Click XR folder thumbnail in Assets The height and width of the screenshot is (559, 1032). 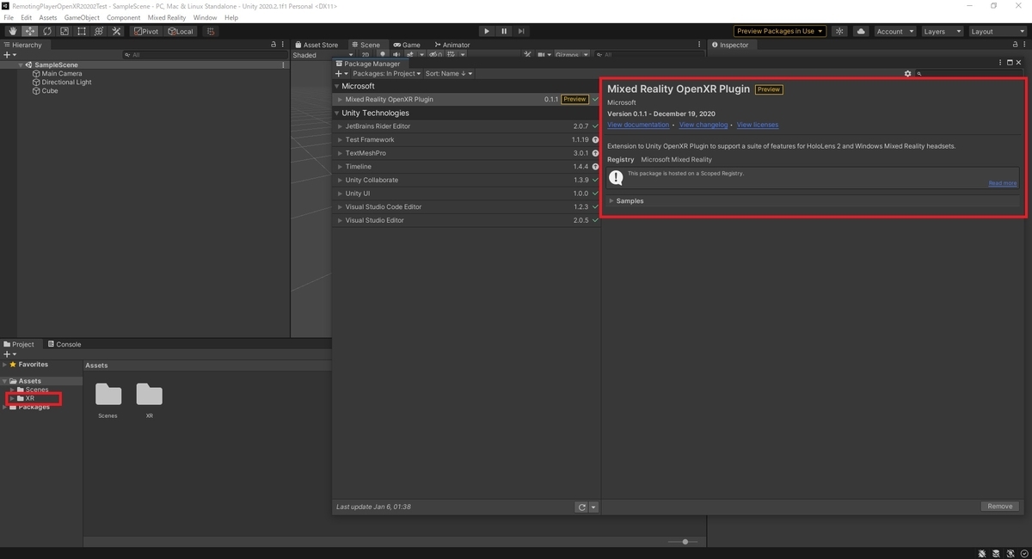click(149, 395)
